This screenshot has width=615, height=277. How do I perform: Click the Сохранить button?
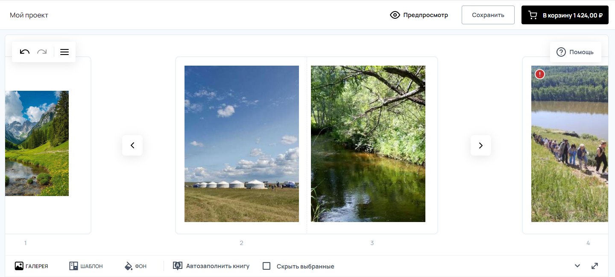click(488, 15)
